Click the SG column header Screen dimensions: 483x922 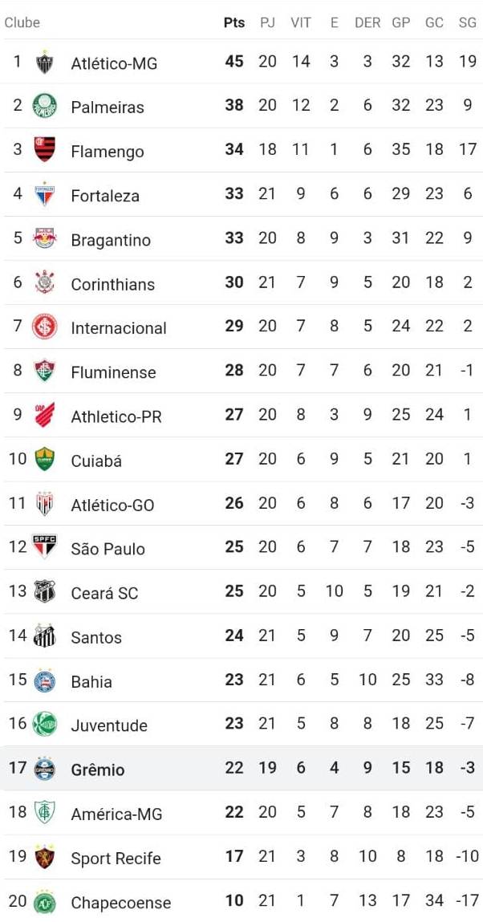(467, 22)
